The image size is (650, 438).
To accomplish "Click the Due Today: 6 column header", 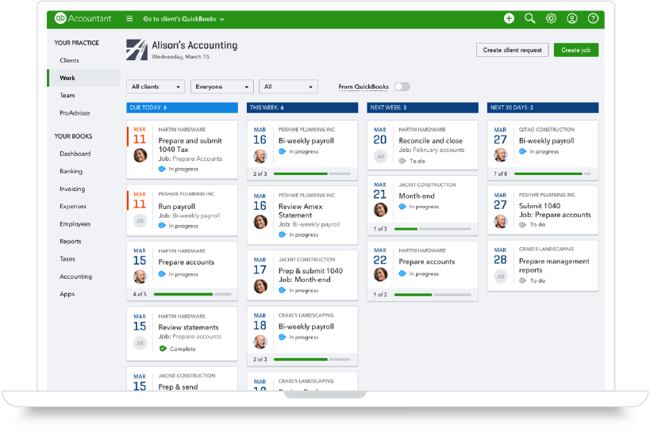I will (182, 108).
